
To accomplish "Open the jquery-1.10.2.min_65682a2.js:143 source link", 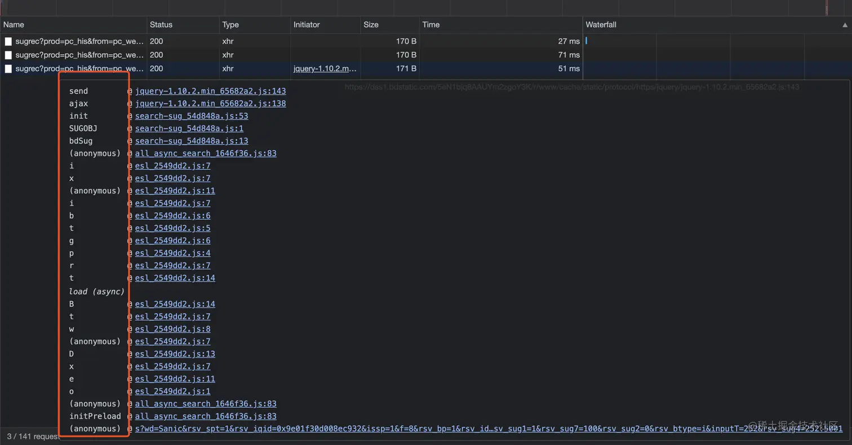I will 210,91.
